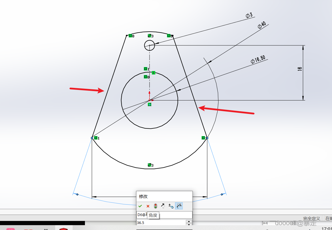This screenshot has height=230, width=332.
Task: Click the dimension name field showing D6@
Action: 164,215
